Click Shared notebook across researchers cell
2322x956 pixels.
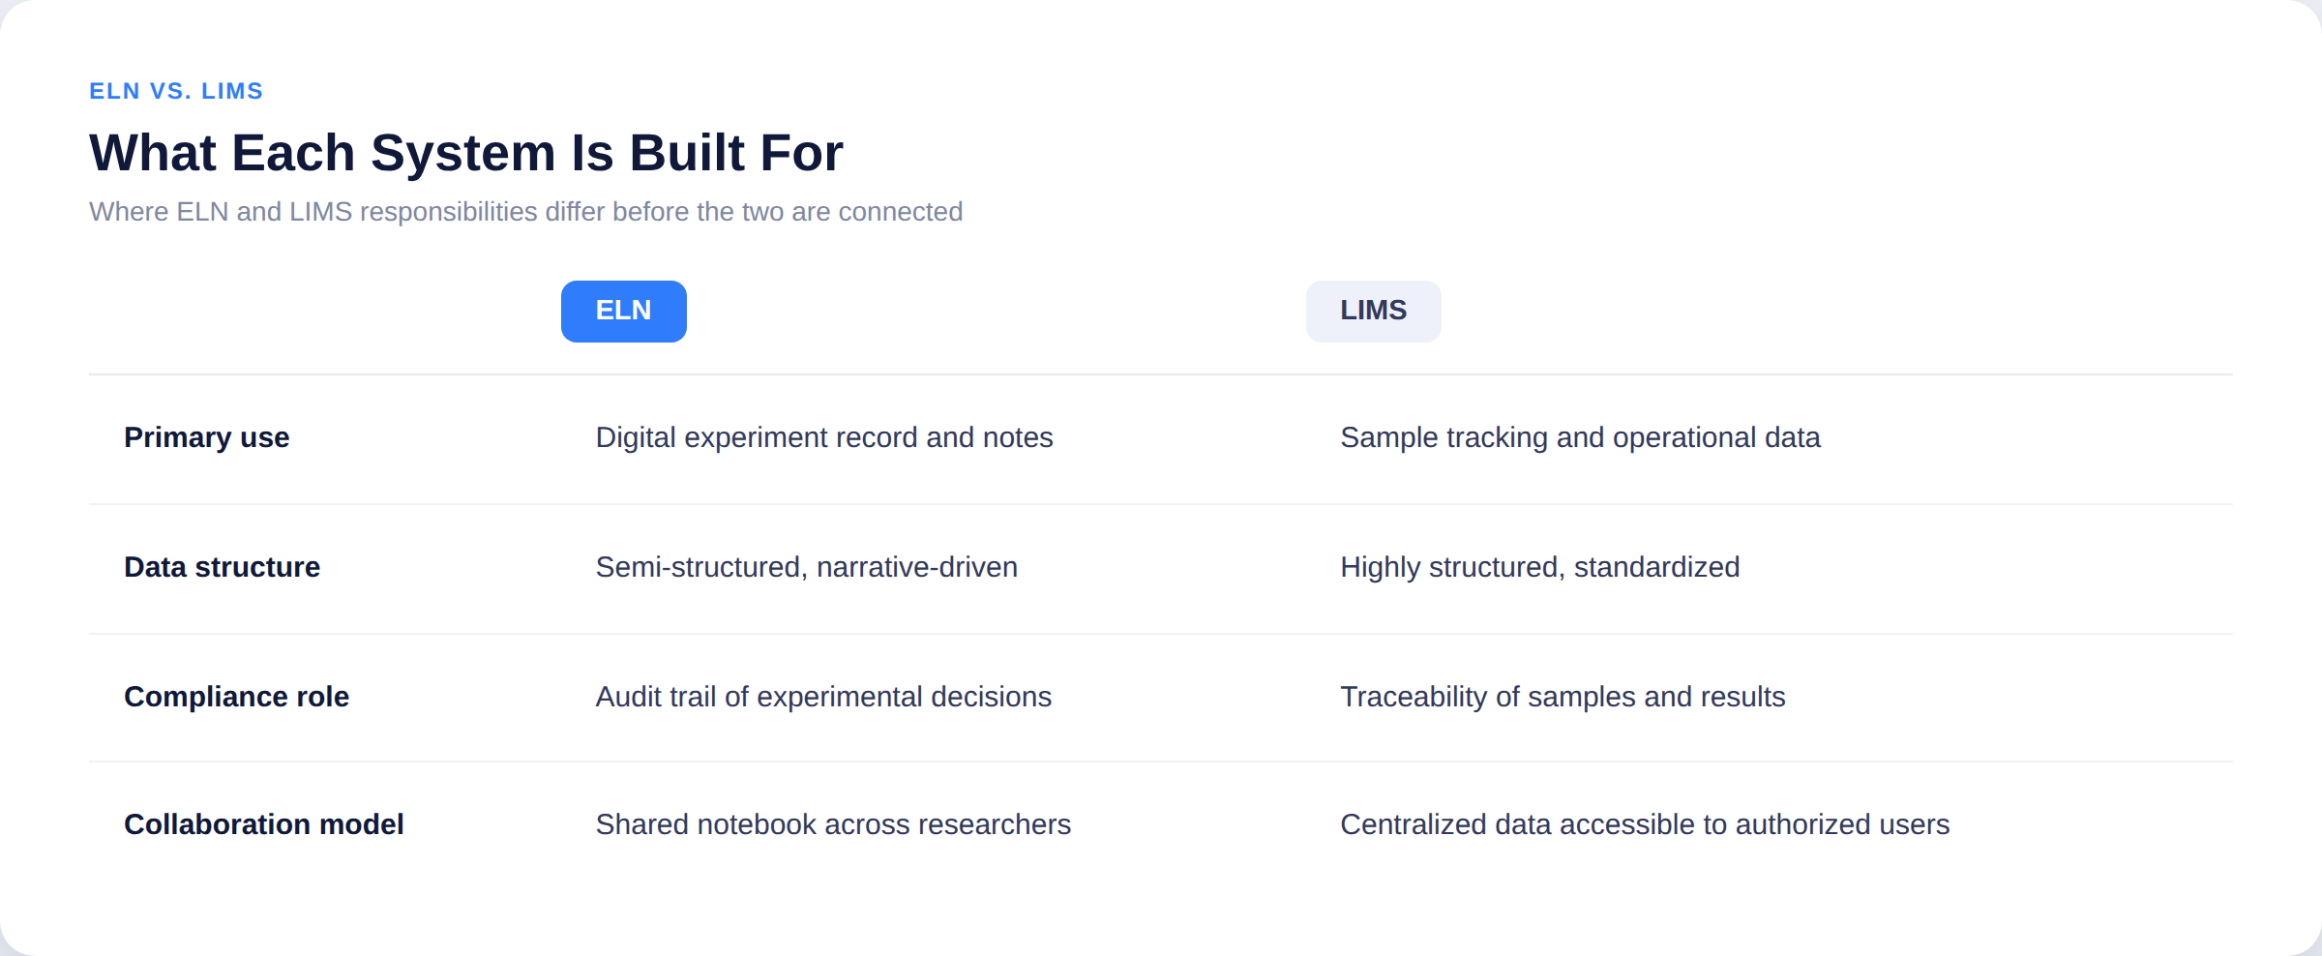point(833,824)
